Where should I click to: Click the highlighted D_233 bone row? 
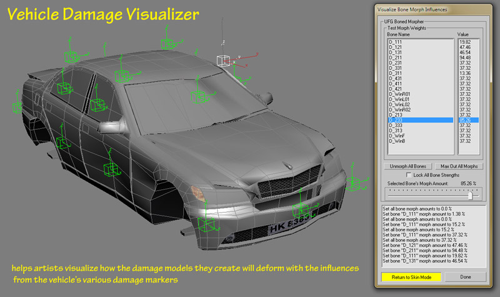(420, 120)
